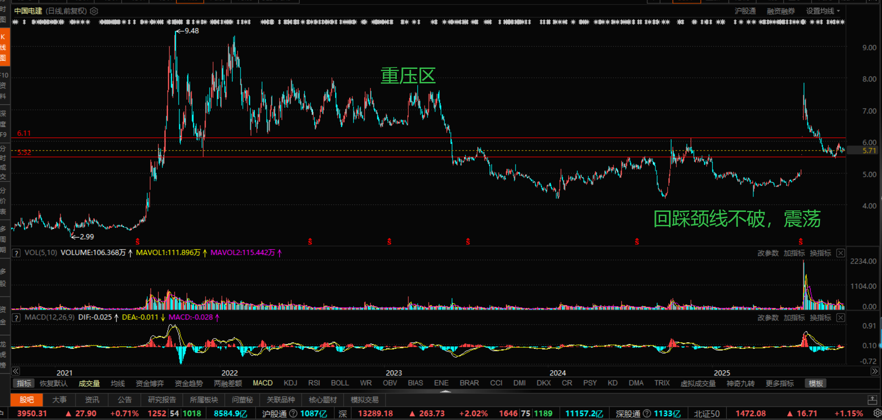Open help icon for the VOL indicator
The height and width of the screenshot is (420, 882).
(16, 253)
